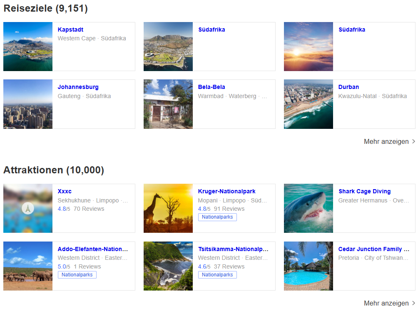
Task: Expand more attractions with Mehr anzeigen
Action: point(389,303)
